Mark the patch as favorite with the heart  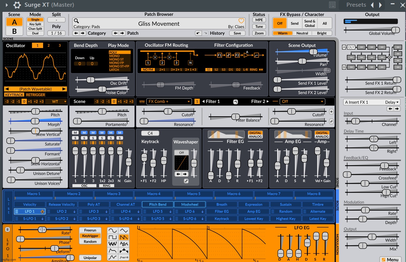tap(241, 21)
